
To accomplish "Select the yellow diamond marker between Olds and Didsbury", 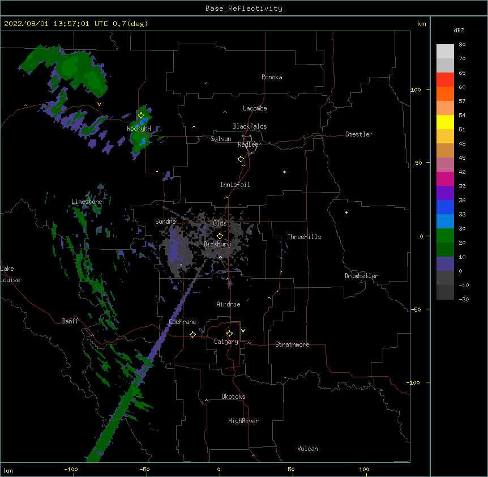I will click(x=220, y=236).
